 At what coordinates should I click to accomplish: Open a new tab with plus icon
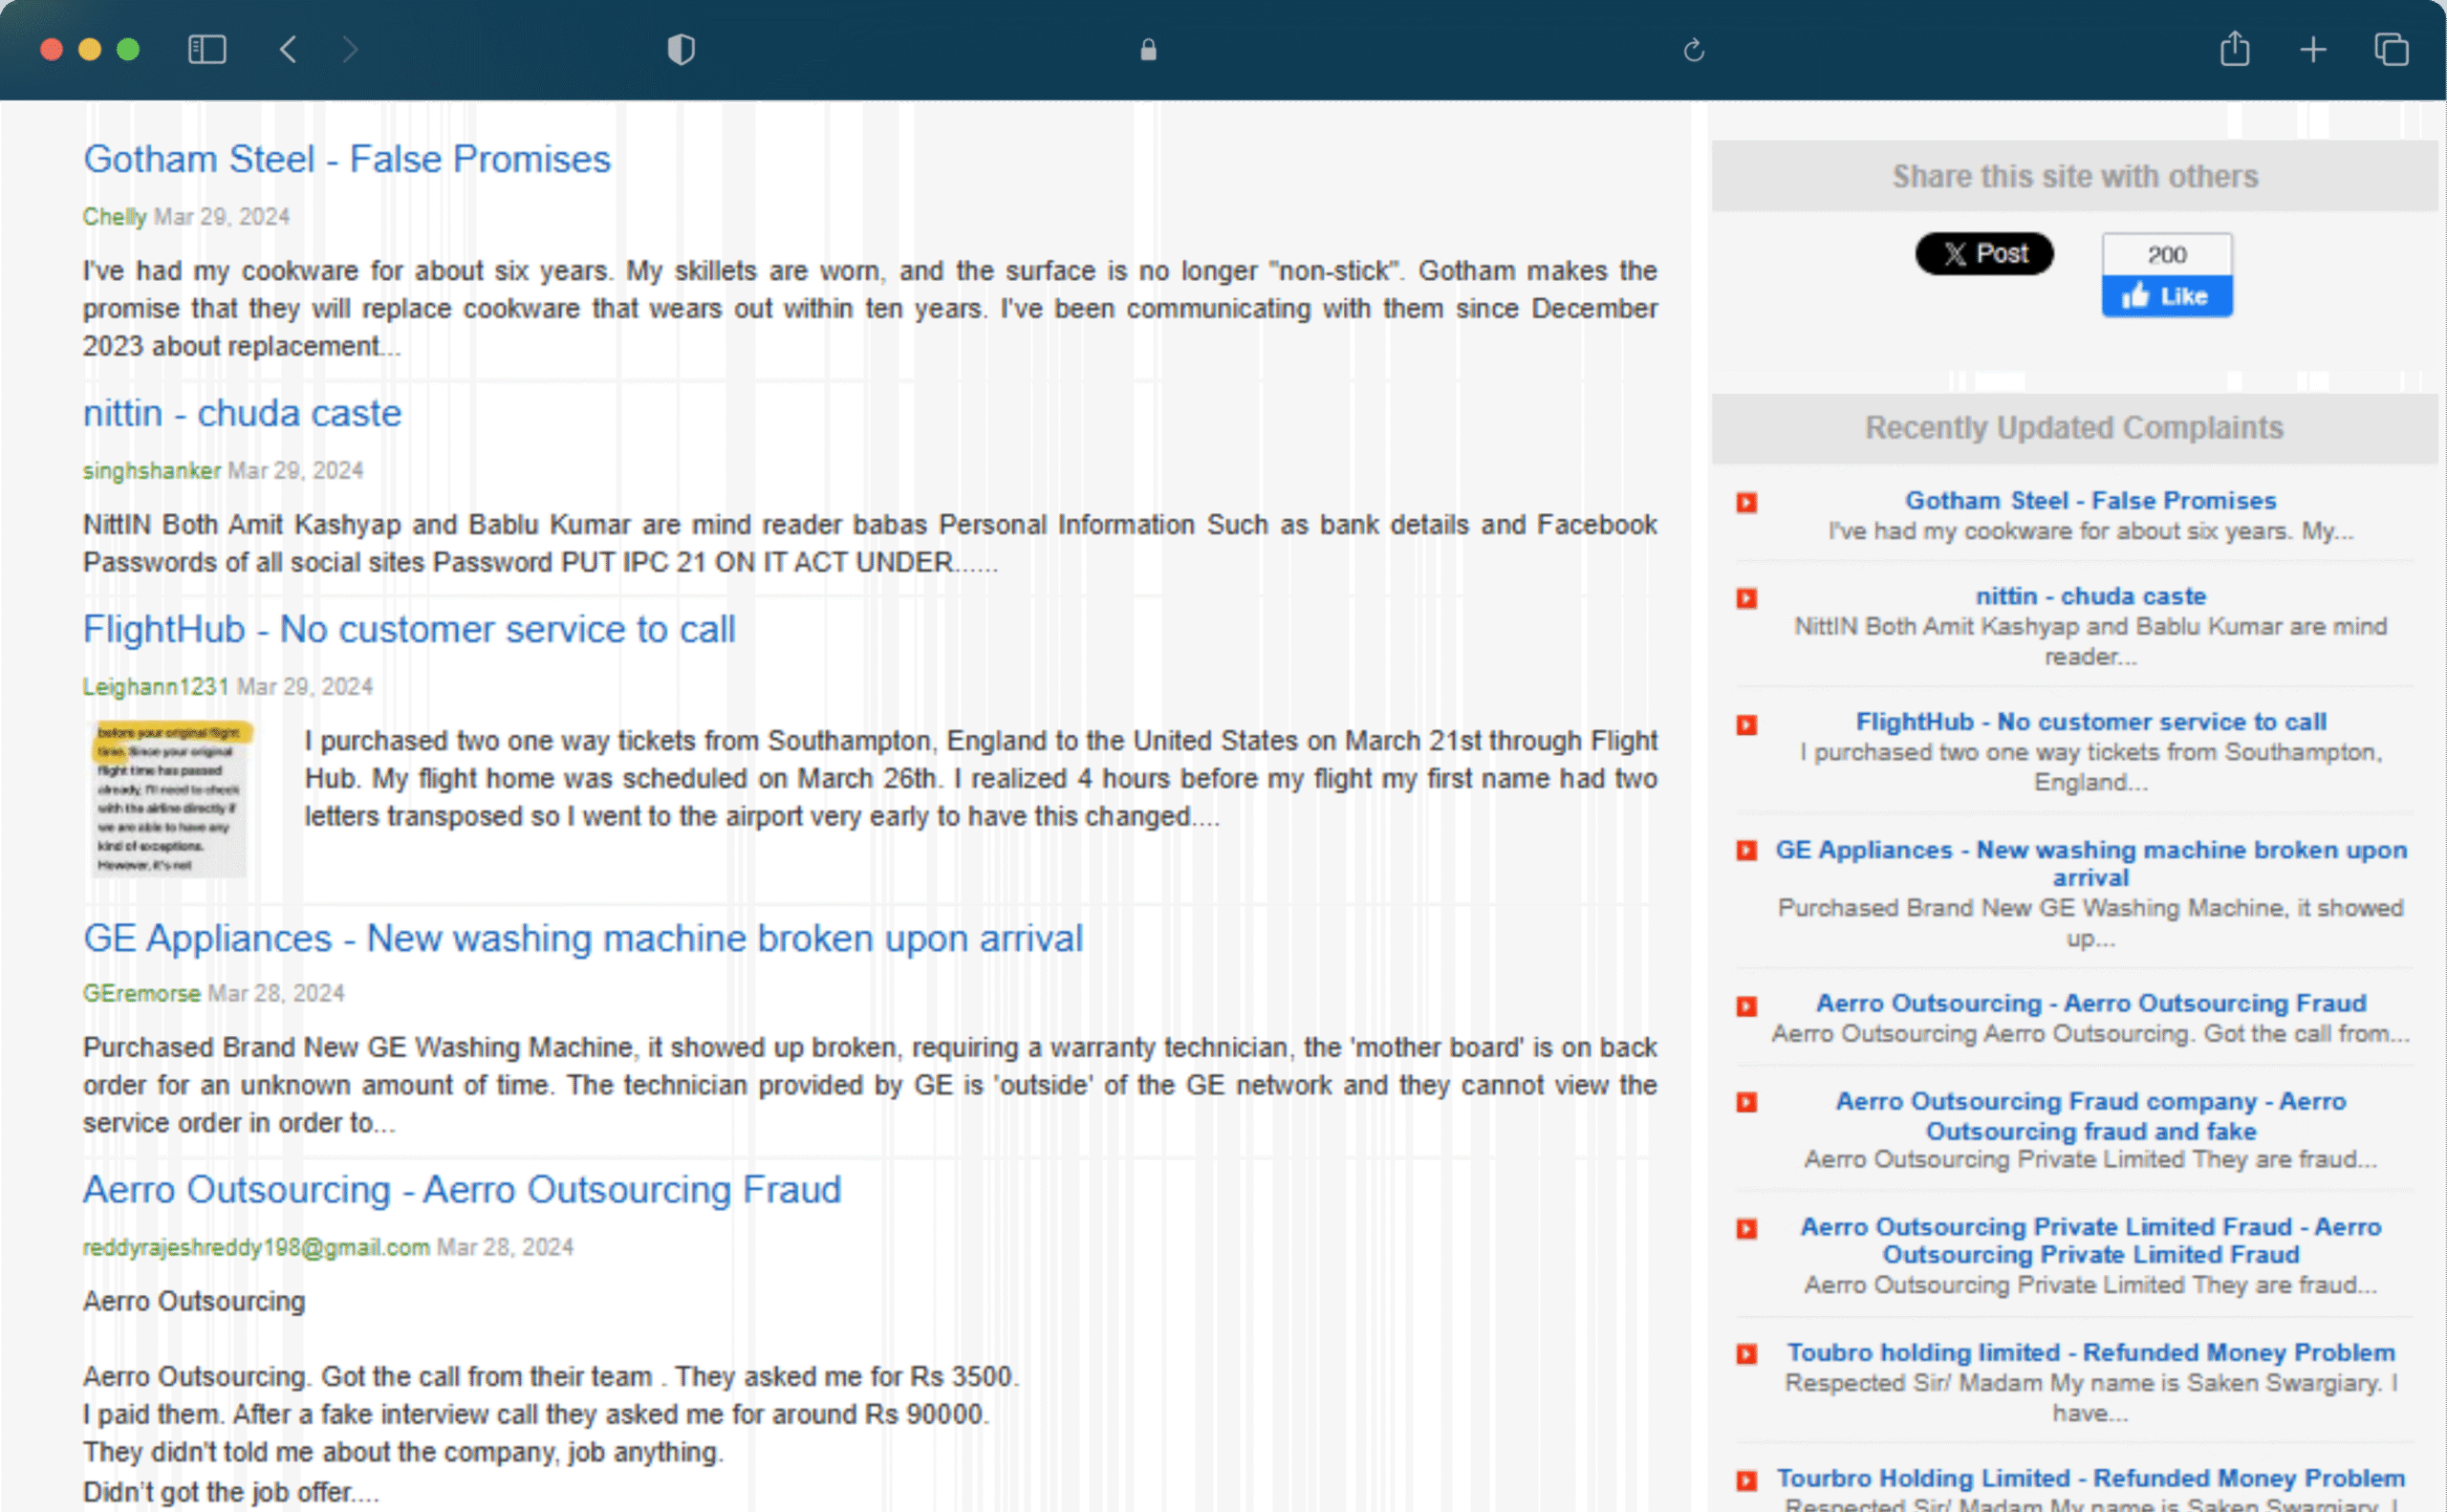point(2313,49)
